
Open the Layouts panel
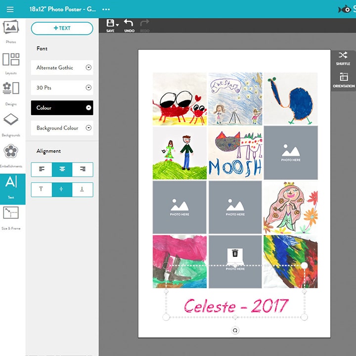pos(11,63)
